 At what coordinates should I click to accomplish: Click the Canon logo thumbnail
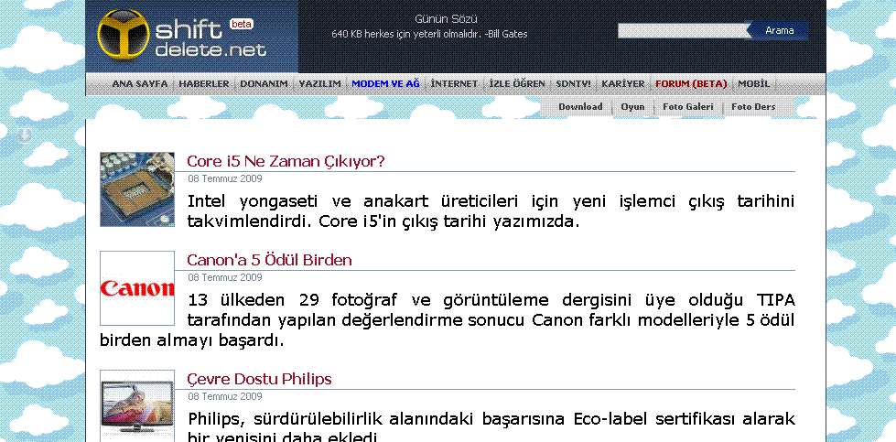pyautogui.click(x=137, y=288)
